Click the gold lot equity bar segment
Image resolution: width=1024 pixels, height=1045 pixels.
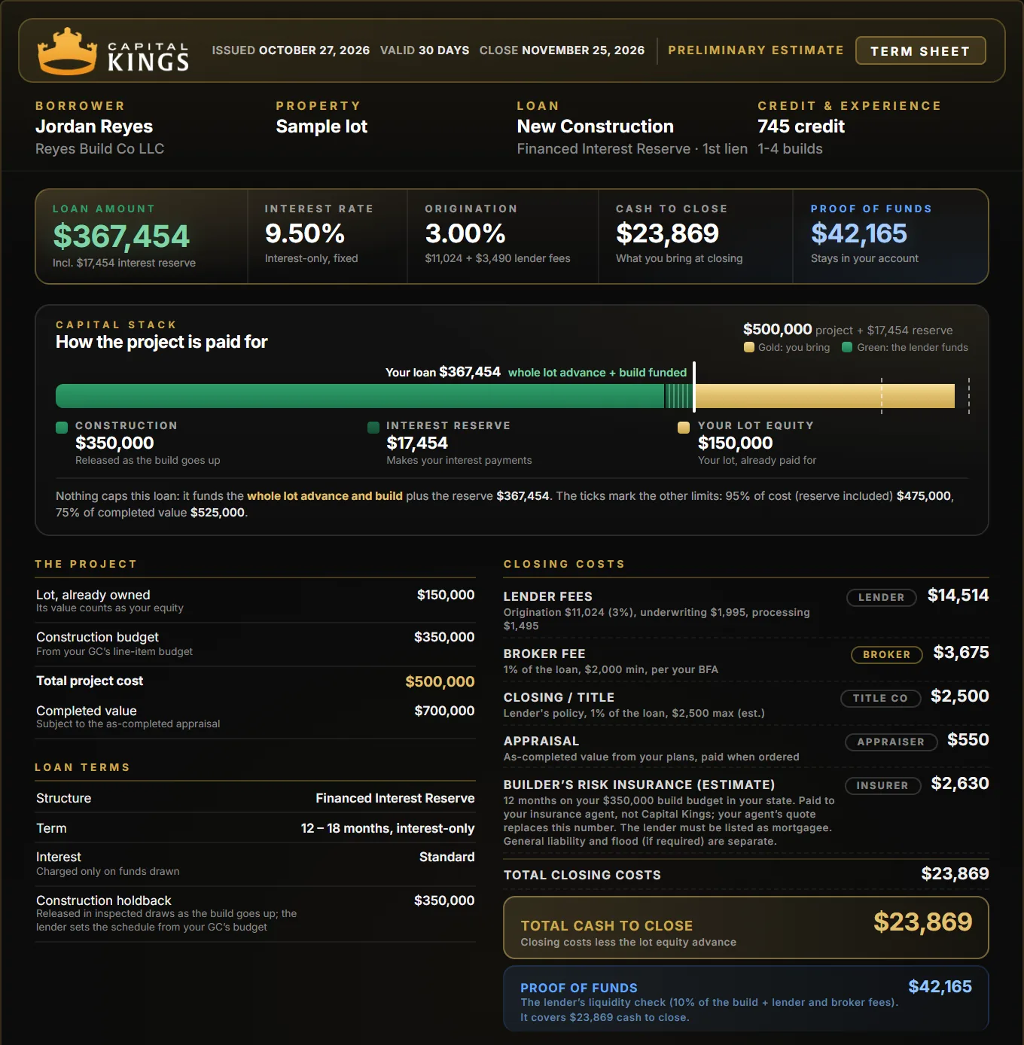(x=824, y=396)
